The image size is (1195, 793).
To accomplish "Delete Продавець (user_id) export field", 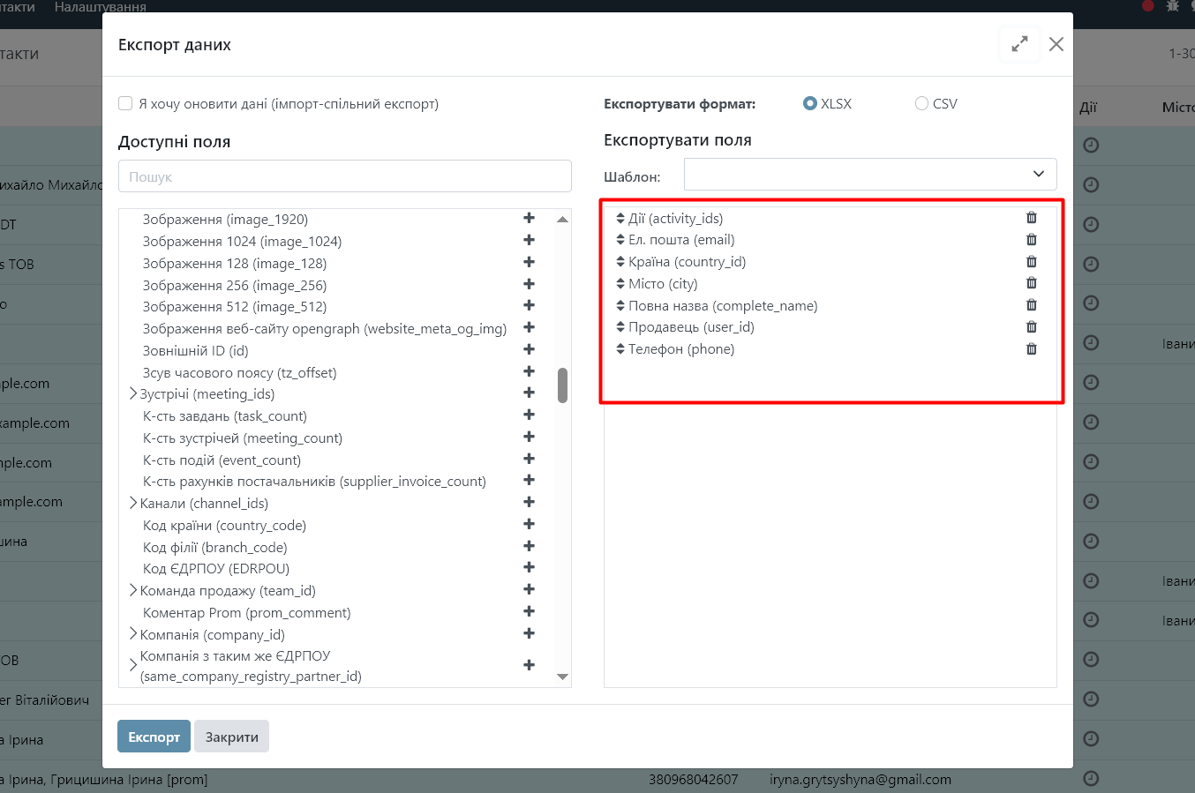I will coord(1031,327).
